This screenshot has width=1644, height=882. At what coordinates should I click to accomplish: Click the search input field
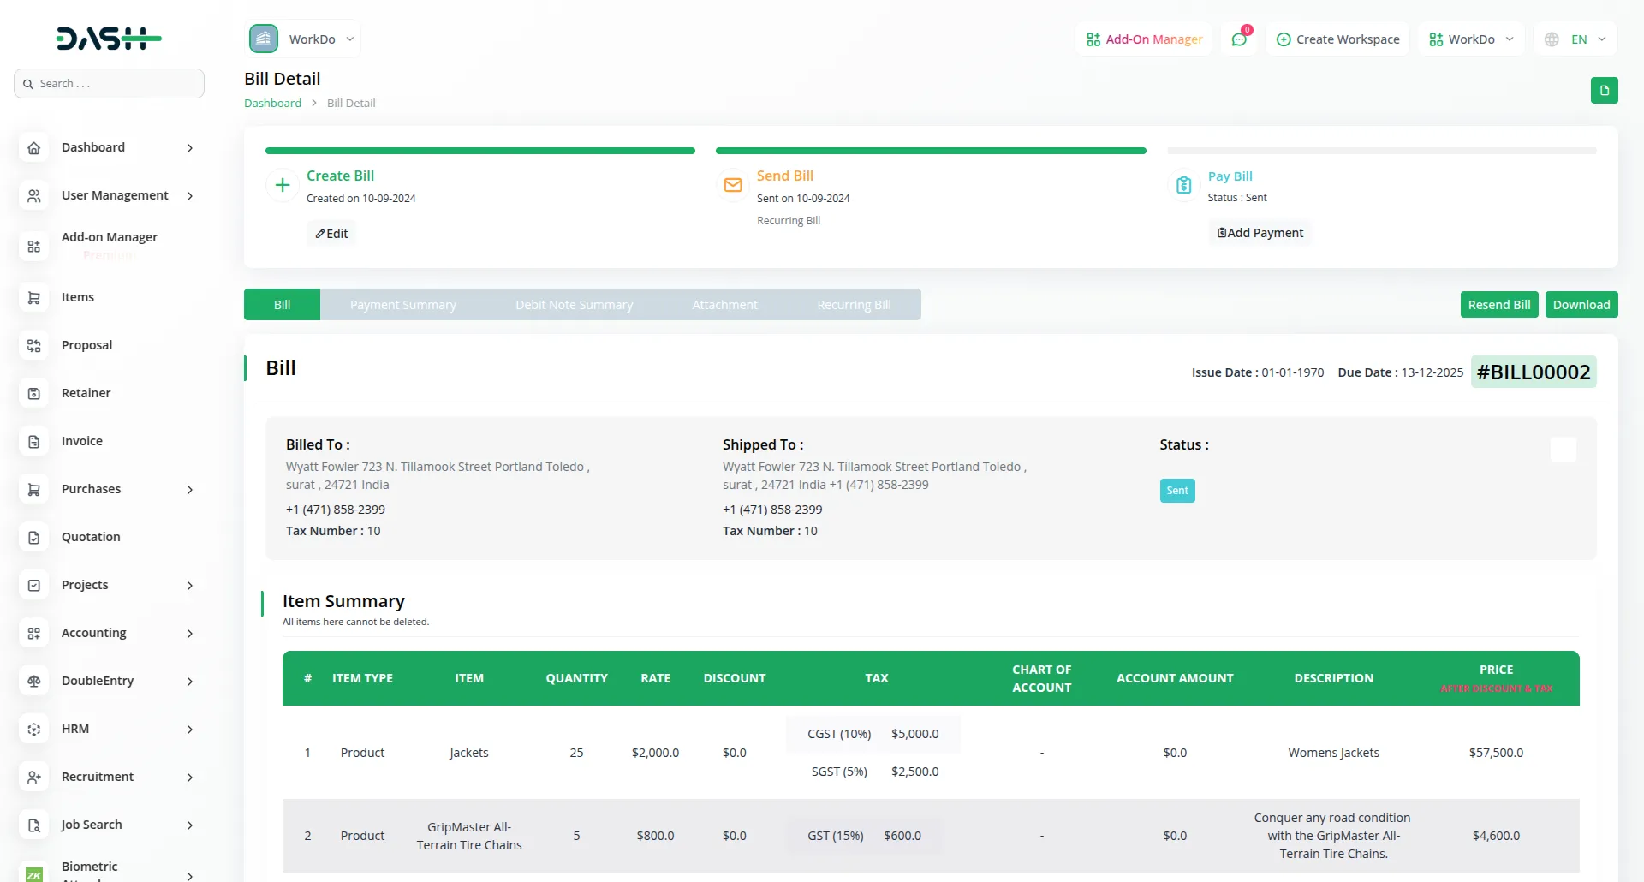(x=109, y=83)
